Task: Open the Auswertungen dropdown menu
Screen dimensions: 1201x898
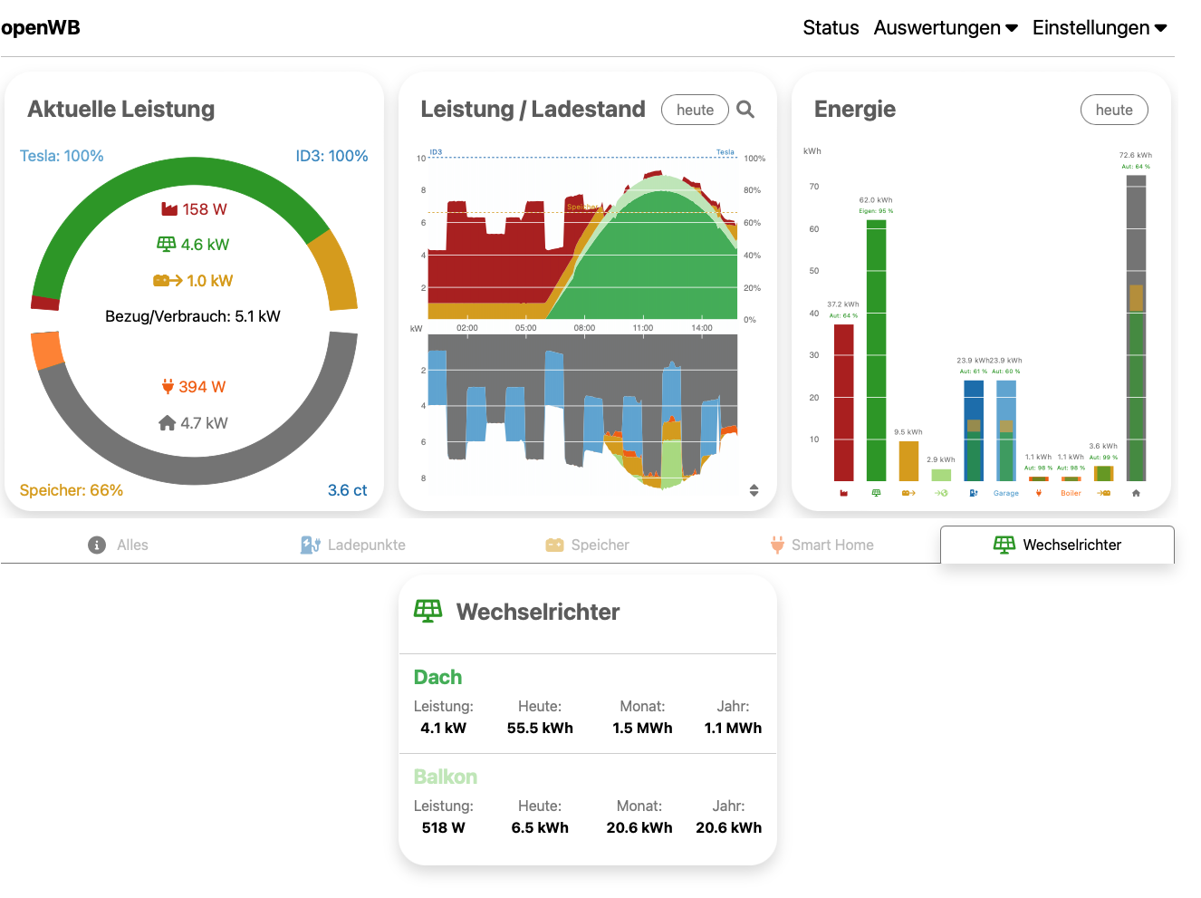Action: (x=946, y=28)
